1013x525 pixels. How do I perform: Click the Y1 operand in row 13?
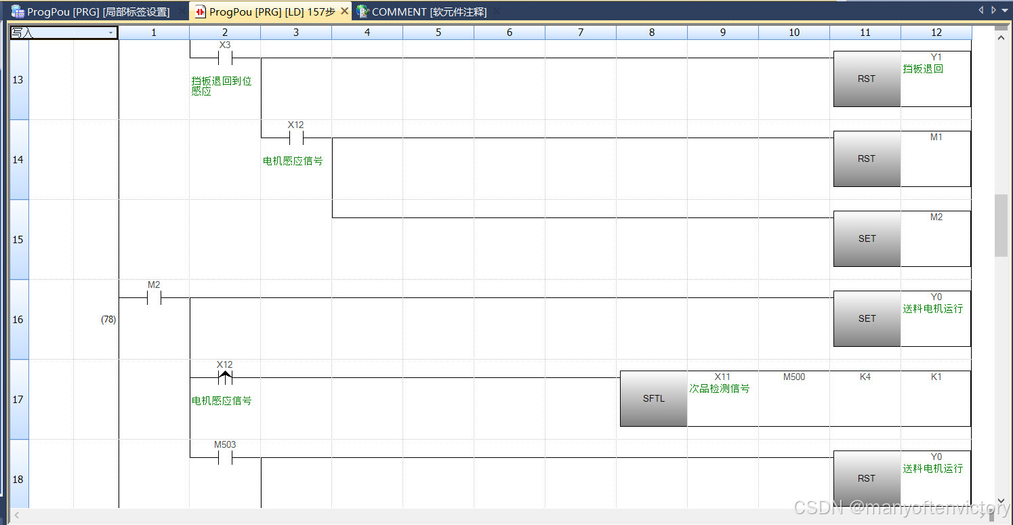(936, 57)
